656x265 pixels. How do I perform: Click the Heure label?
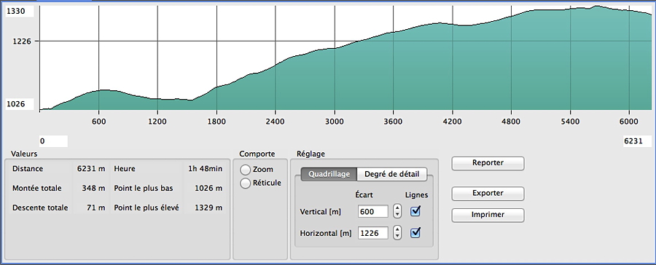[124, 169]
